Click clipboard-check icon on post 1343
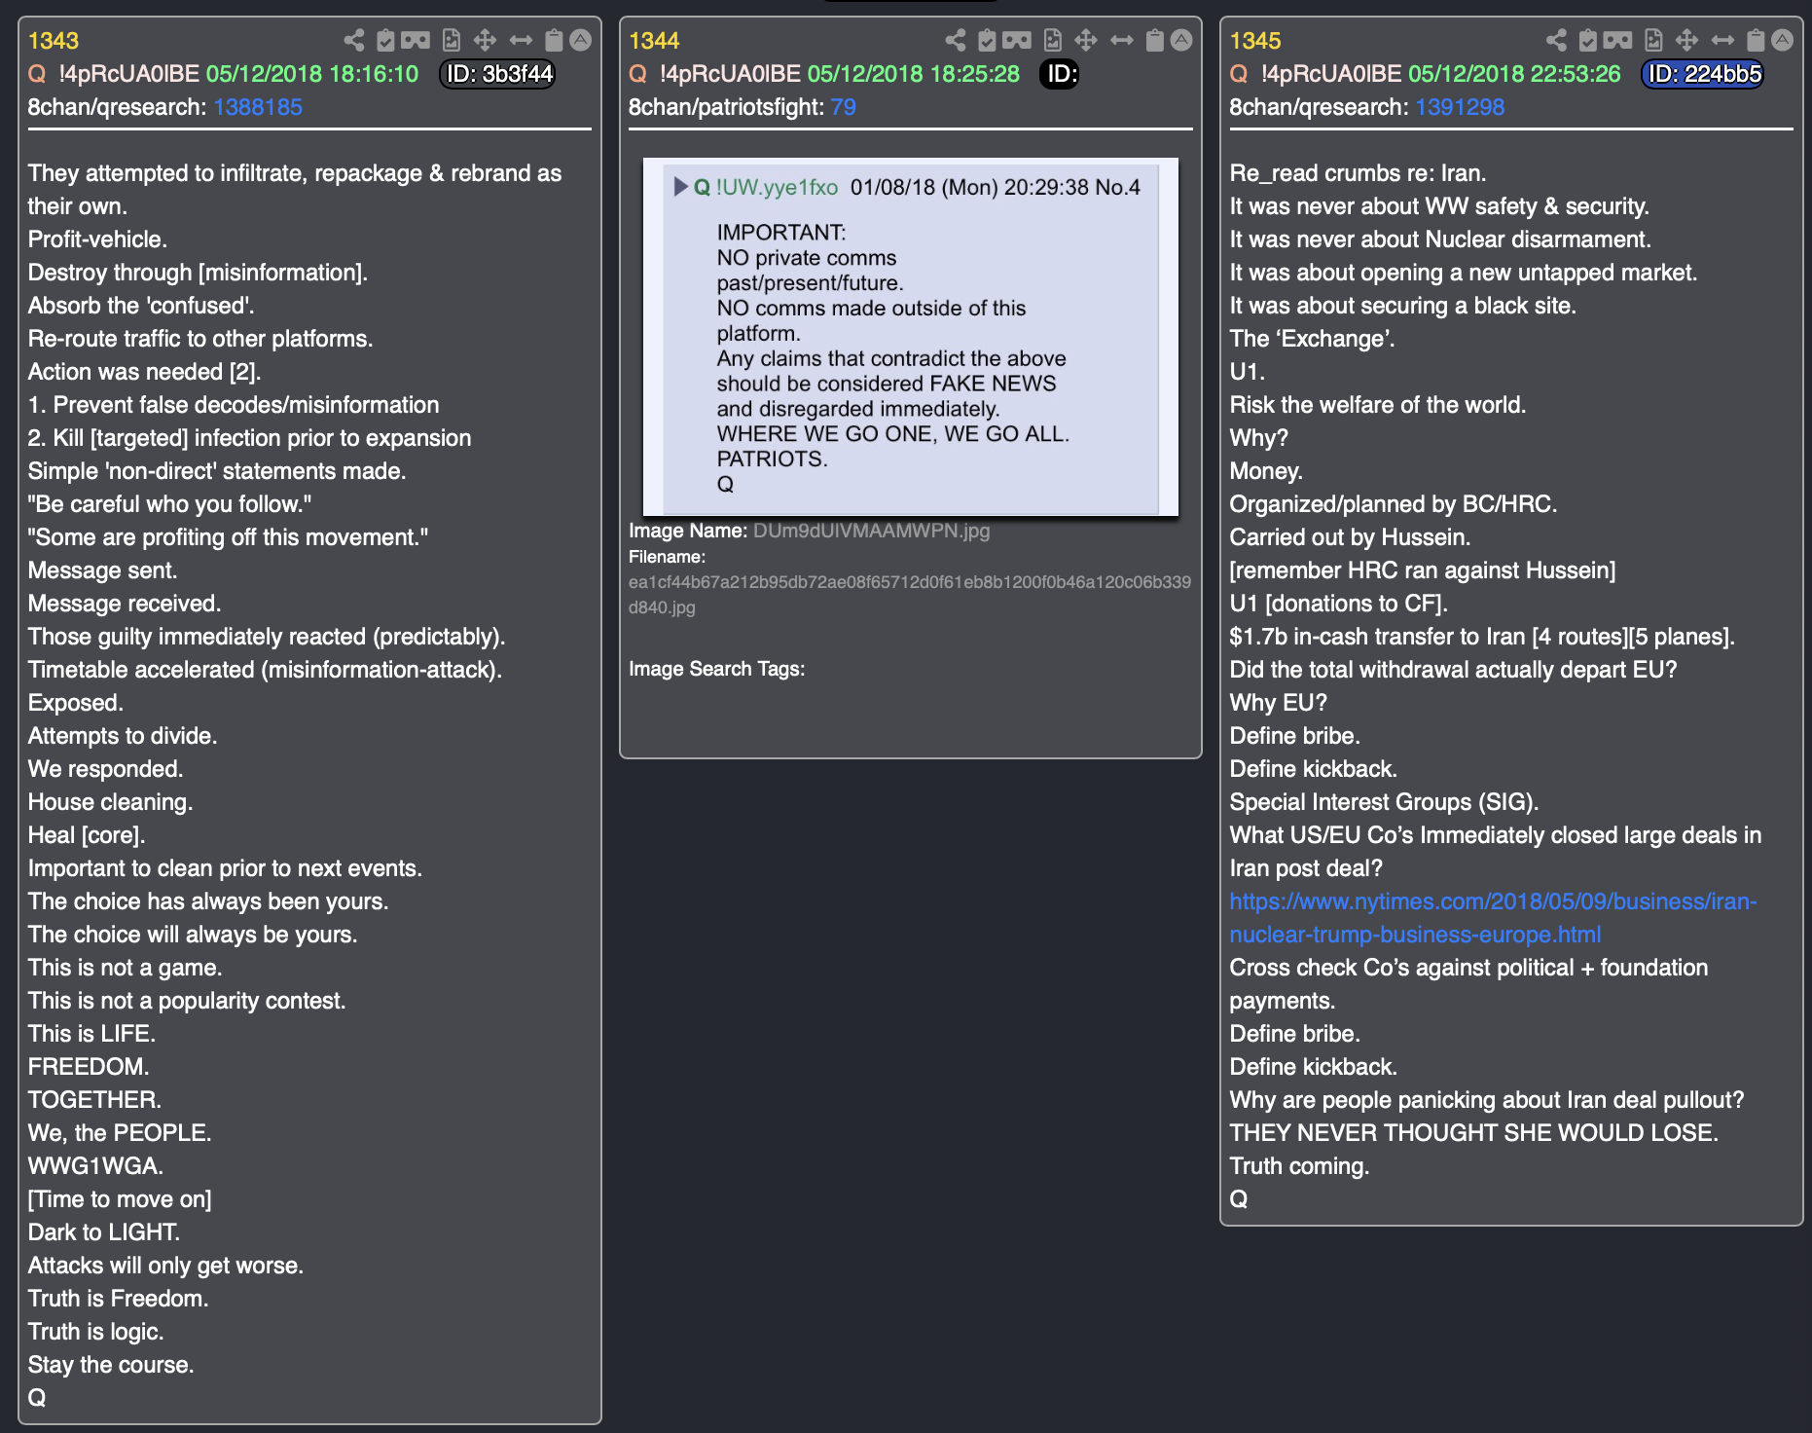 tap(385, 40)
